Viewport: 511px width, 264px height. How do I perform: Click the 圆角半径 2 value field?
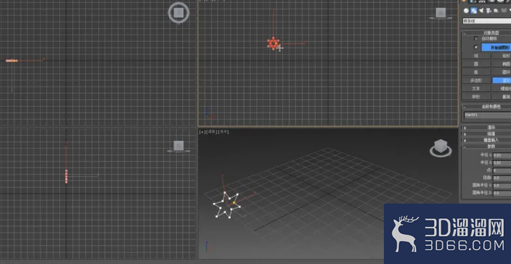click(502, 193)
